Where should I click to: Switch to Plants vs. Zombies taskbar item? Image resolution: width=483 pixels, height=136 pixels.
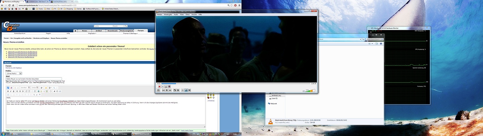(121, 134)
